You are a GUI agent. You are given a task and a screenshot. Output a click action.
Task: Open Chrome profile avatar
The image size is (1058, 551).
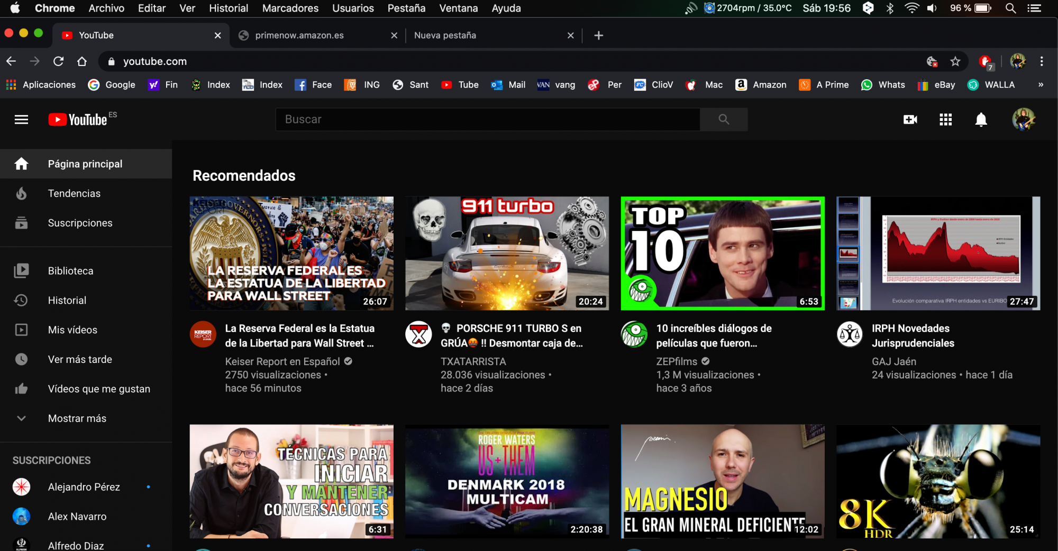point(1018,61)
